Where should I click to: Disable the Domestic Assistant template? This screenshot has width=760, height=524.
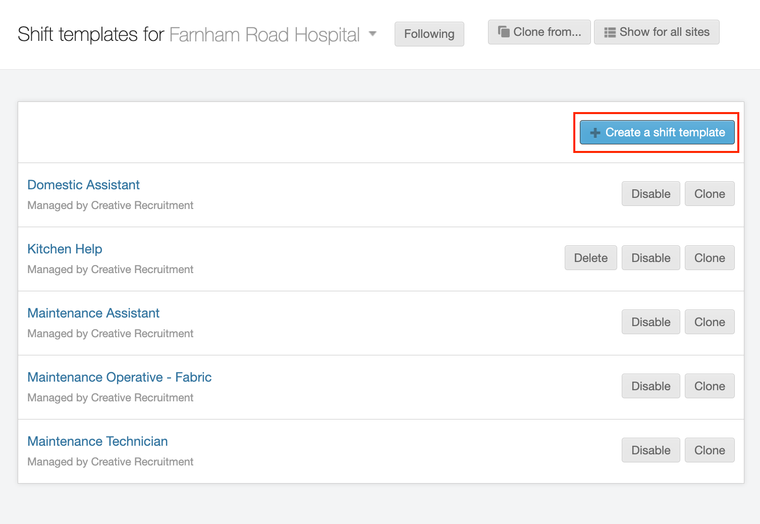(x=650, y=194)
